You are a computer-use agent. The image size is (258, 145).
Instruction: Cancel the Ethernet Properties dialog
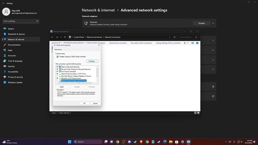coord(95,103)
